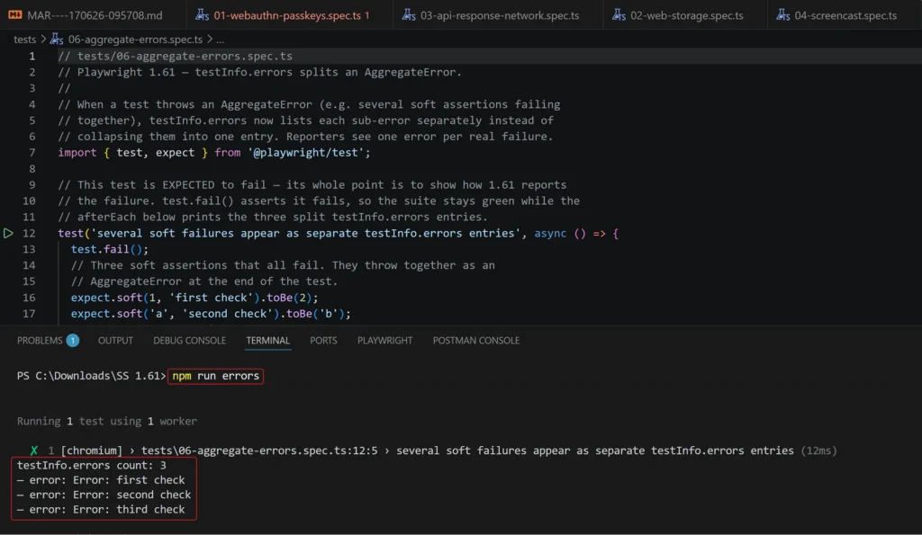Open the Playwright panel tab
Screen dimensions: 922x535
tap(385, 341)
